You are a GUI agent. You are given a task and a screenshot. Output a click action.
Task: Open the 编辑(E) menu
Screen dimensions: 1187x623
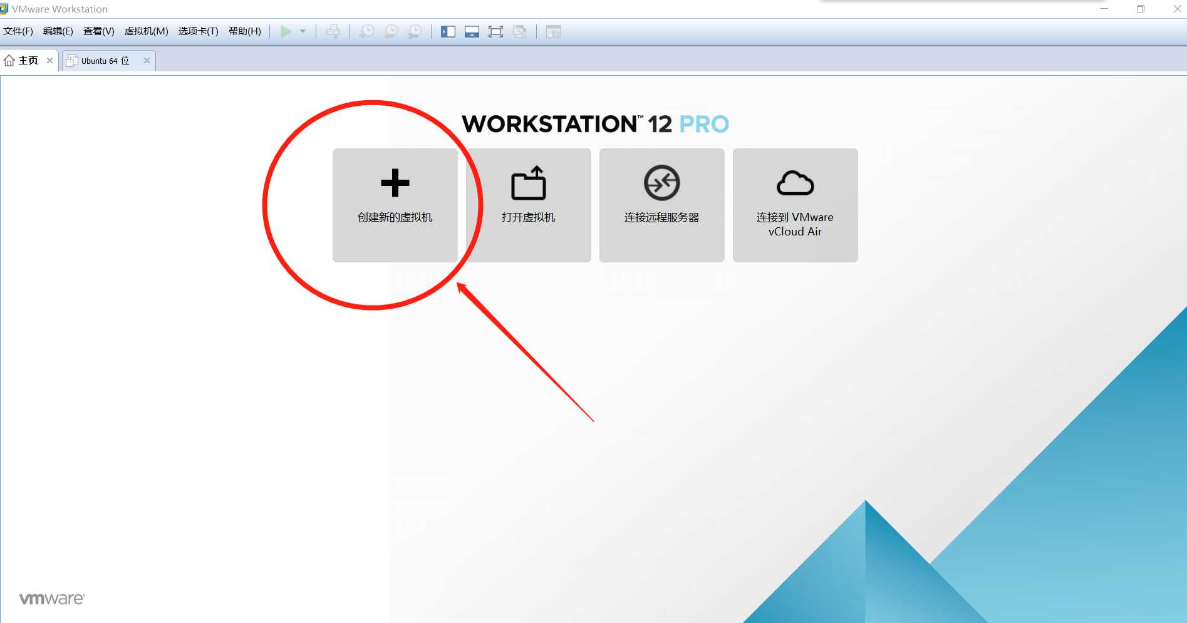58,31
